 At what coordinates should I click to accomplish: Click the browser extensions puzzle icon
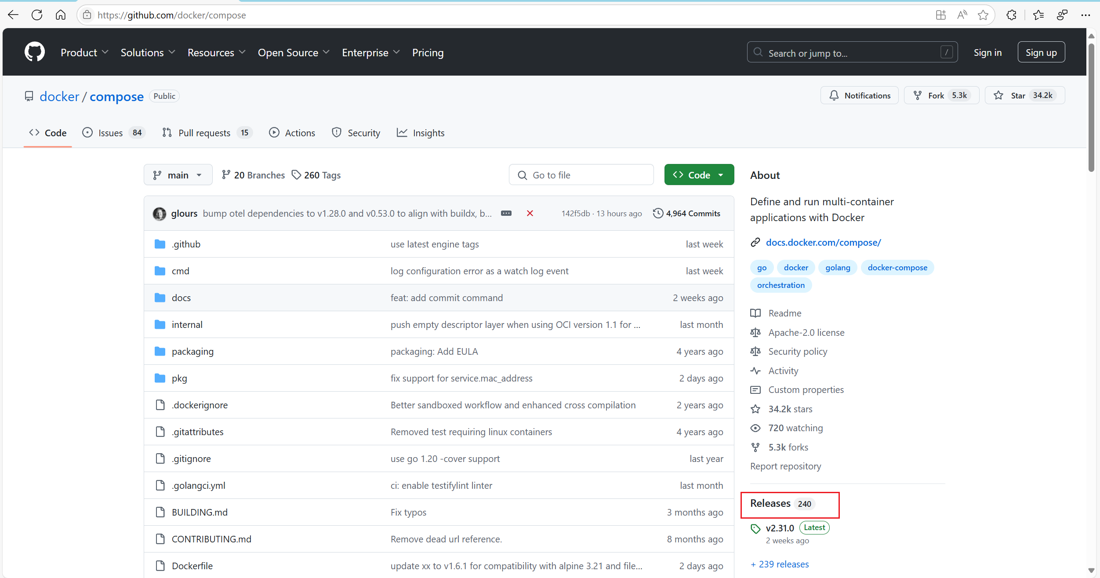[1011, 15]
